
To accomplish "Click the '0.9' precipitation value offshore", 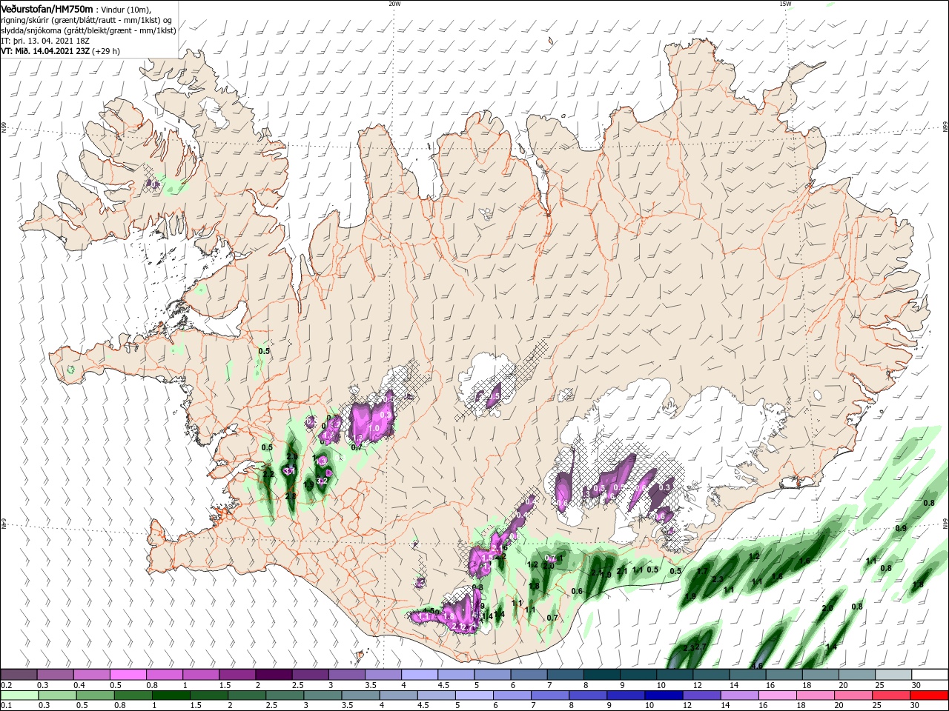I will click(x=901, y=528).
